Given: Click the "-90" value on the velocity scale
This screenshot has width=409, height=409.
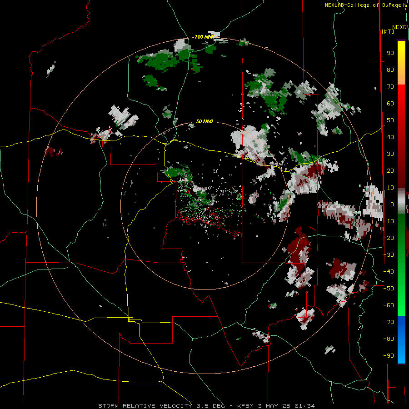Looking at the screenshot, I should (389, 356).
